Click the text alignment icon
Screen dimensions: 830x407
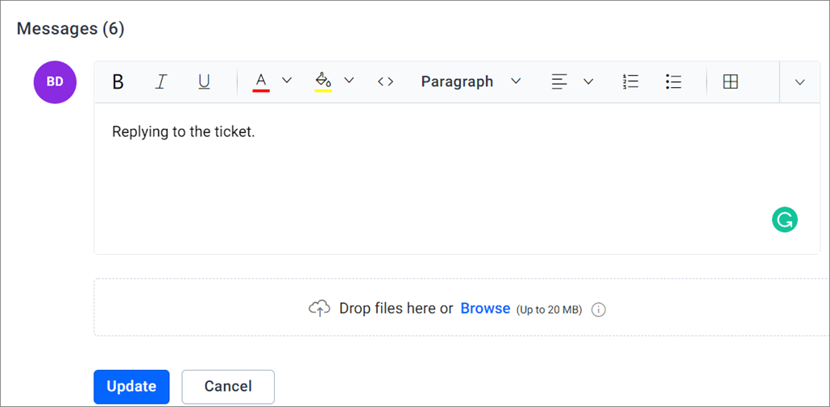pos(559,81)
